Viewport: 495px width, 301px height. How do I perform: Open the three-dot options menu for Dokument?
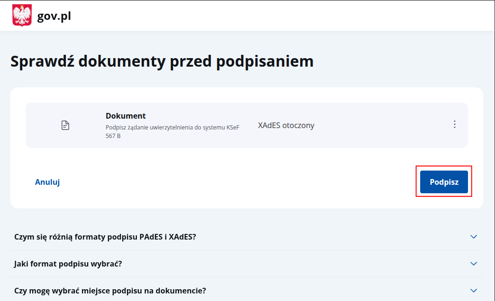[454, 124]
